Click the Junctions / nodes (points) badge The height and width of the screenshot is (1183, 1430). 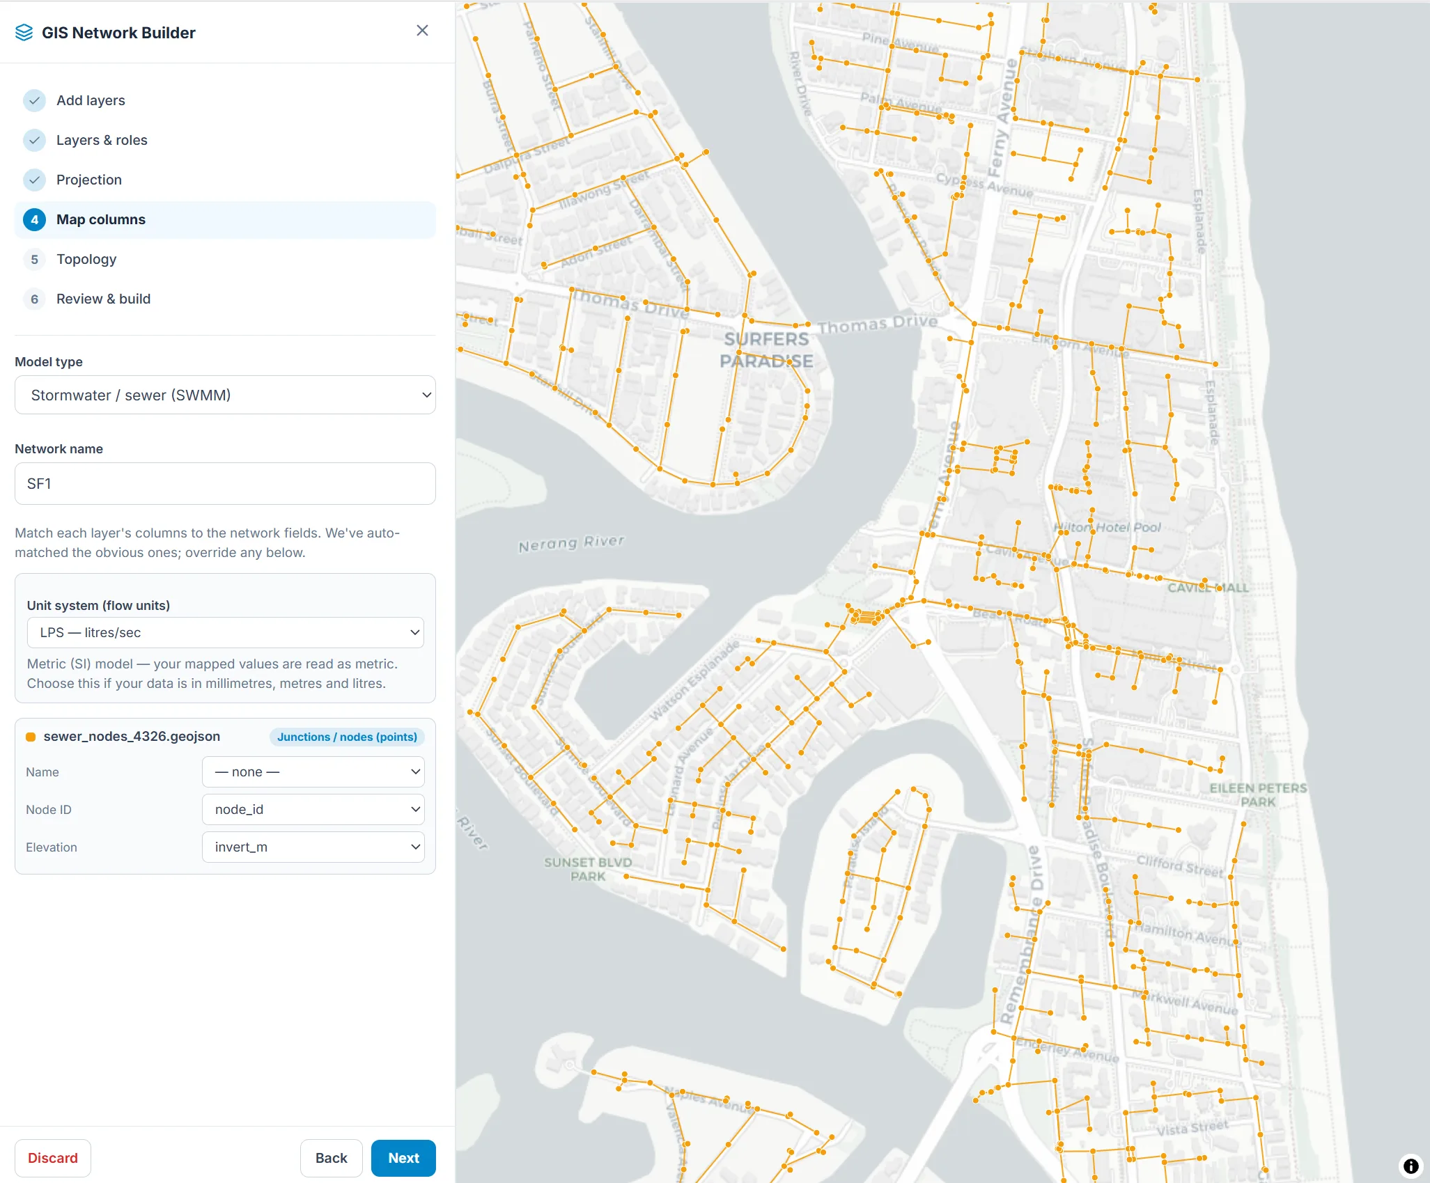[347, 737]
